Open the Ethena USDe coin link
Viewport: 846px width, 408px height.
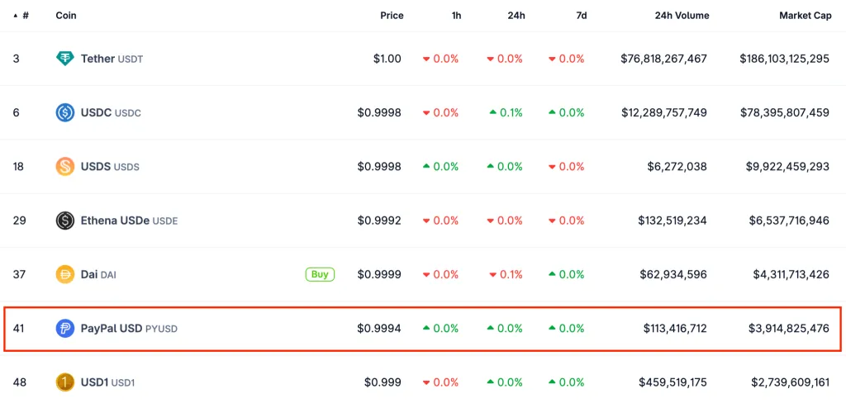[x=114, y=221]
